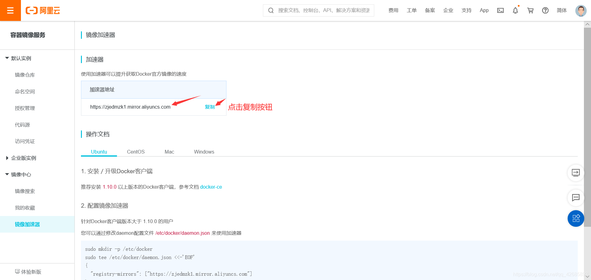The width and height of the screenshot is (591, 280).
Task: Open 授权管理 in sidebar
Action: 25,108
